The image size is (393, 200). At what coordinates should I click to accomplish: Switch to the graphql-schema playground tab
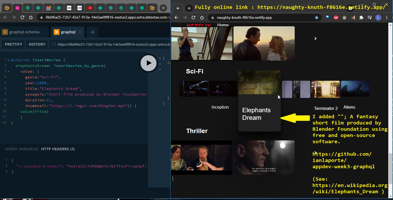point(24,32)
